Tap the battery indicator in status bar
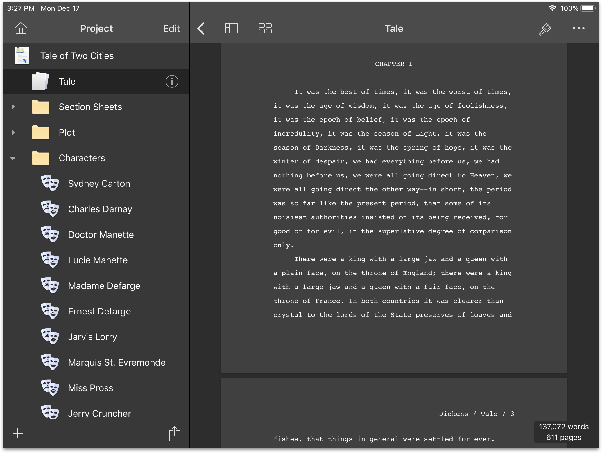Screen dimensions: 602x453 click(588, 8)
